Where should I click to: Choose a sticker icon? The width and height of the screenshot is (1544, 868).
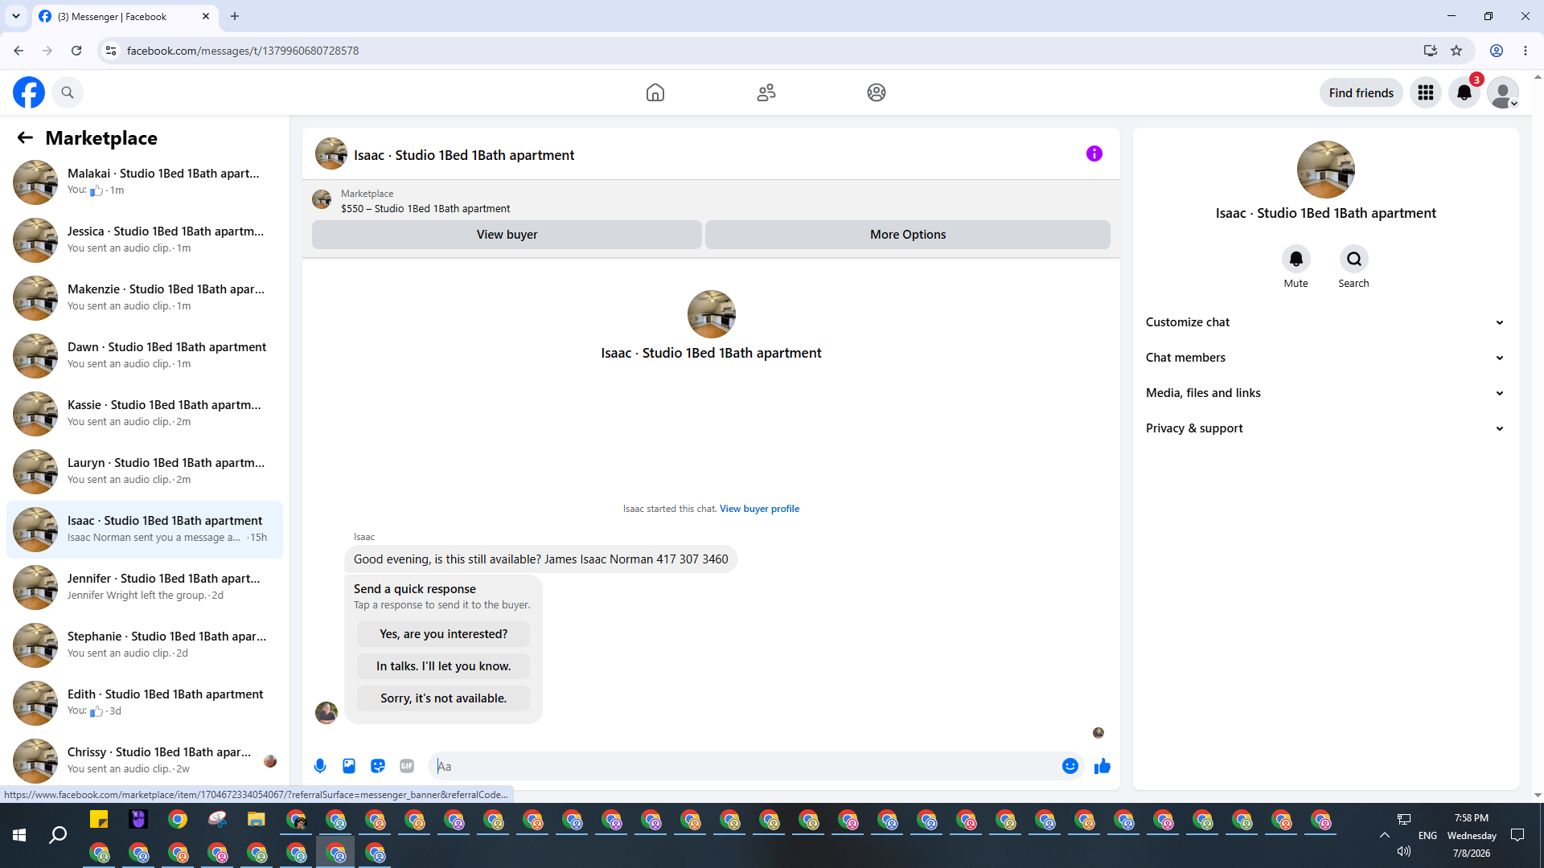(x=378, y=766)
